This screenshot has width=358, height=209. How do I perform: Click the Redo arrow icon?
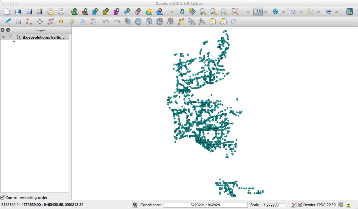tap(117, 21)
